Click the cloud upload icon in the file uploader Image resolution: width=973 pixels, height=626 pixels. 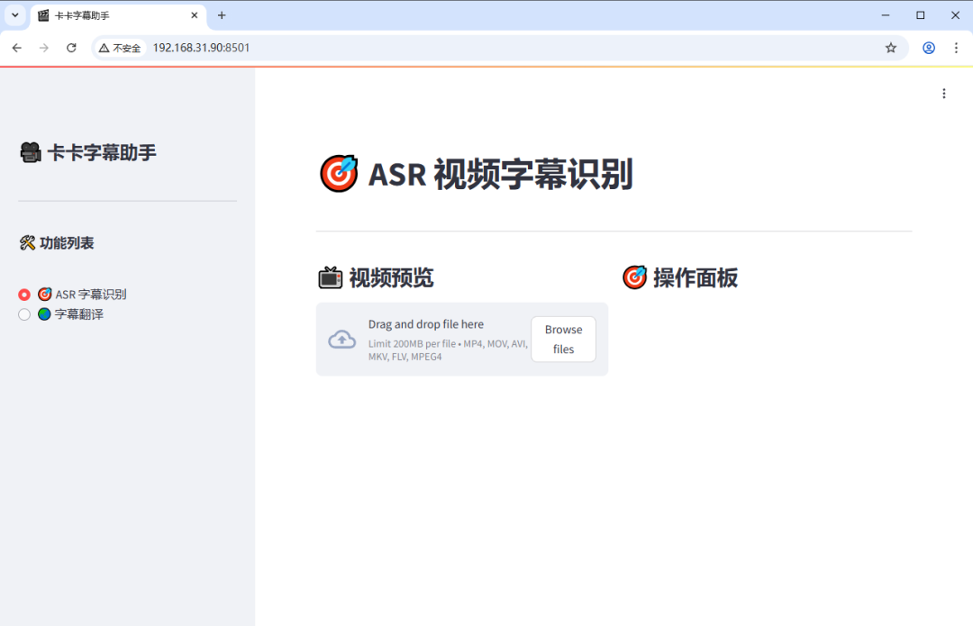[x=341, y=339]
